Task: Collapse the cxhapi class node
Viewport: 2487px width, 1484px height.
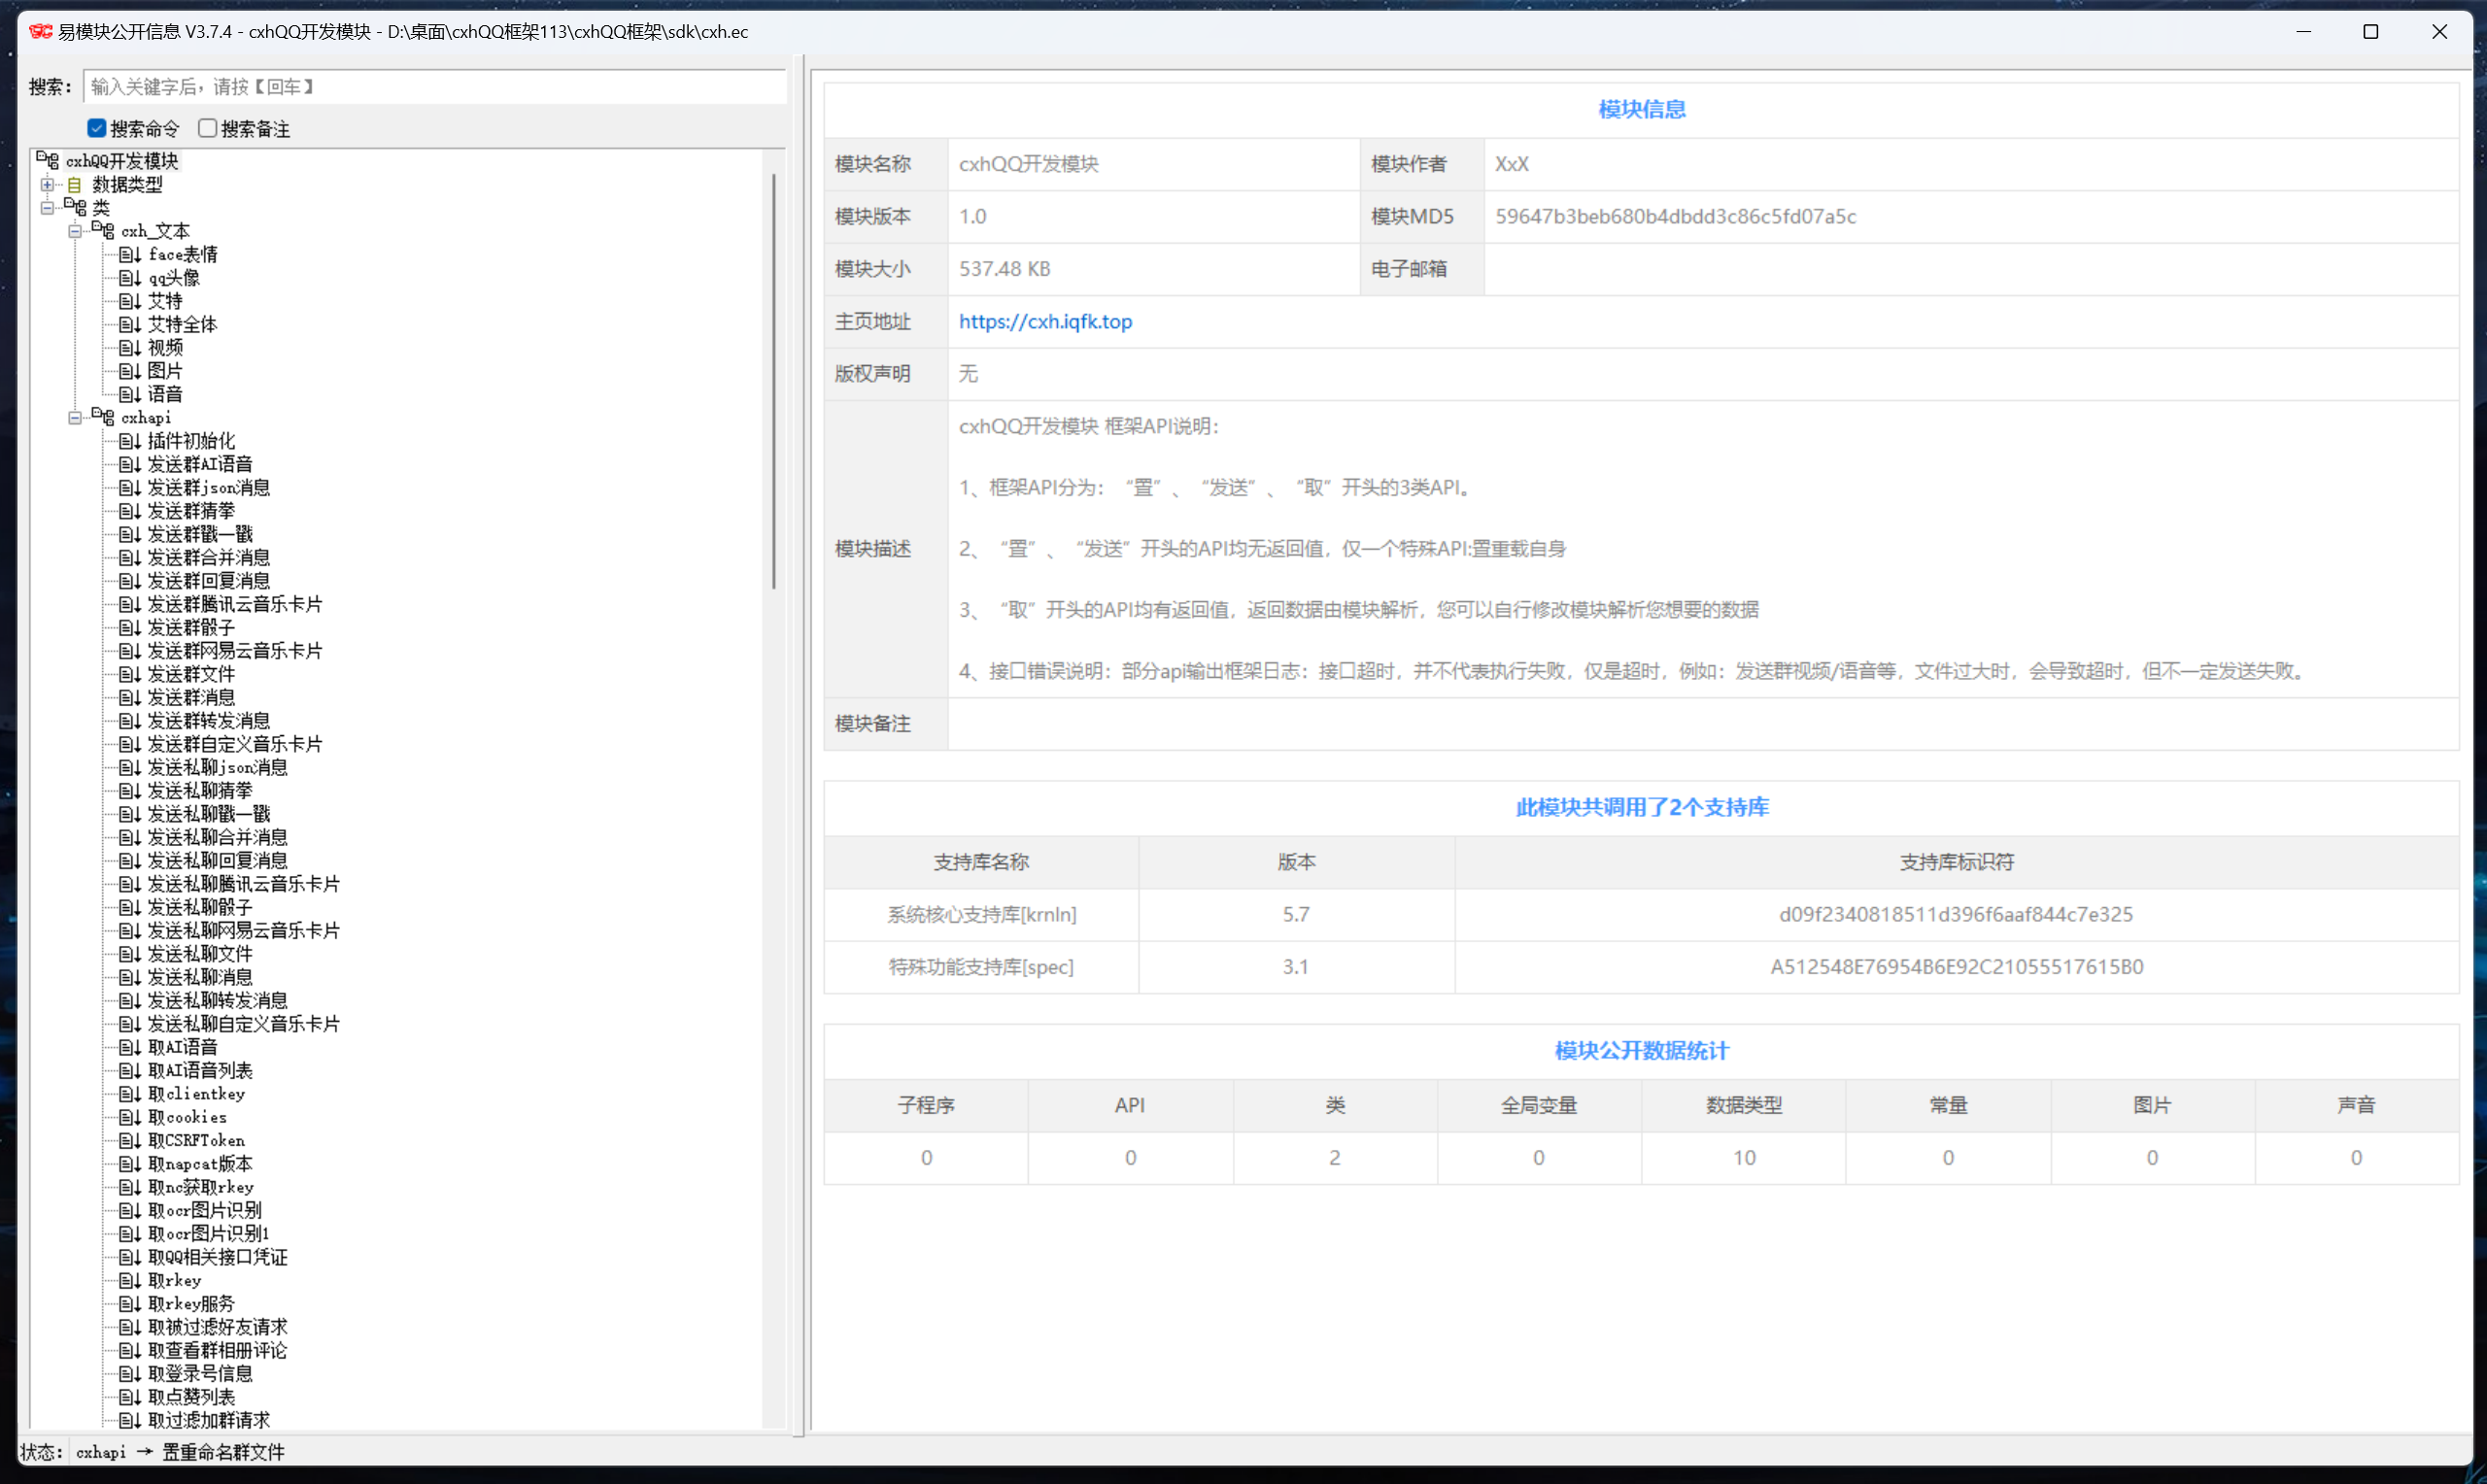Action: point(75,418)
